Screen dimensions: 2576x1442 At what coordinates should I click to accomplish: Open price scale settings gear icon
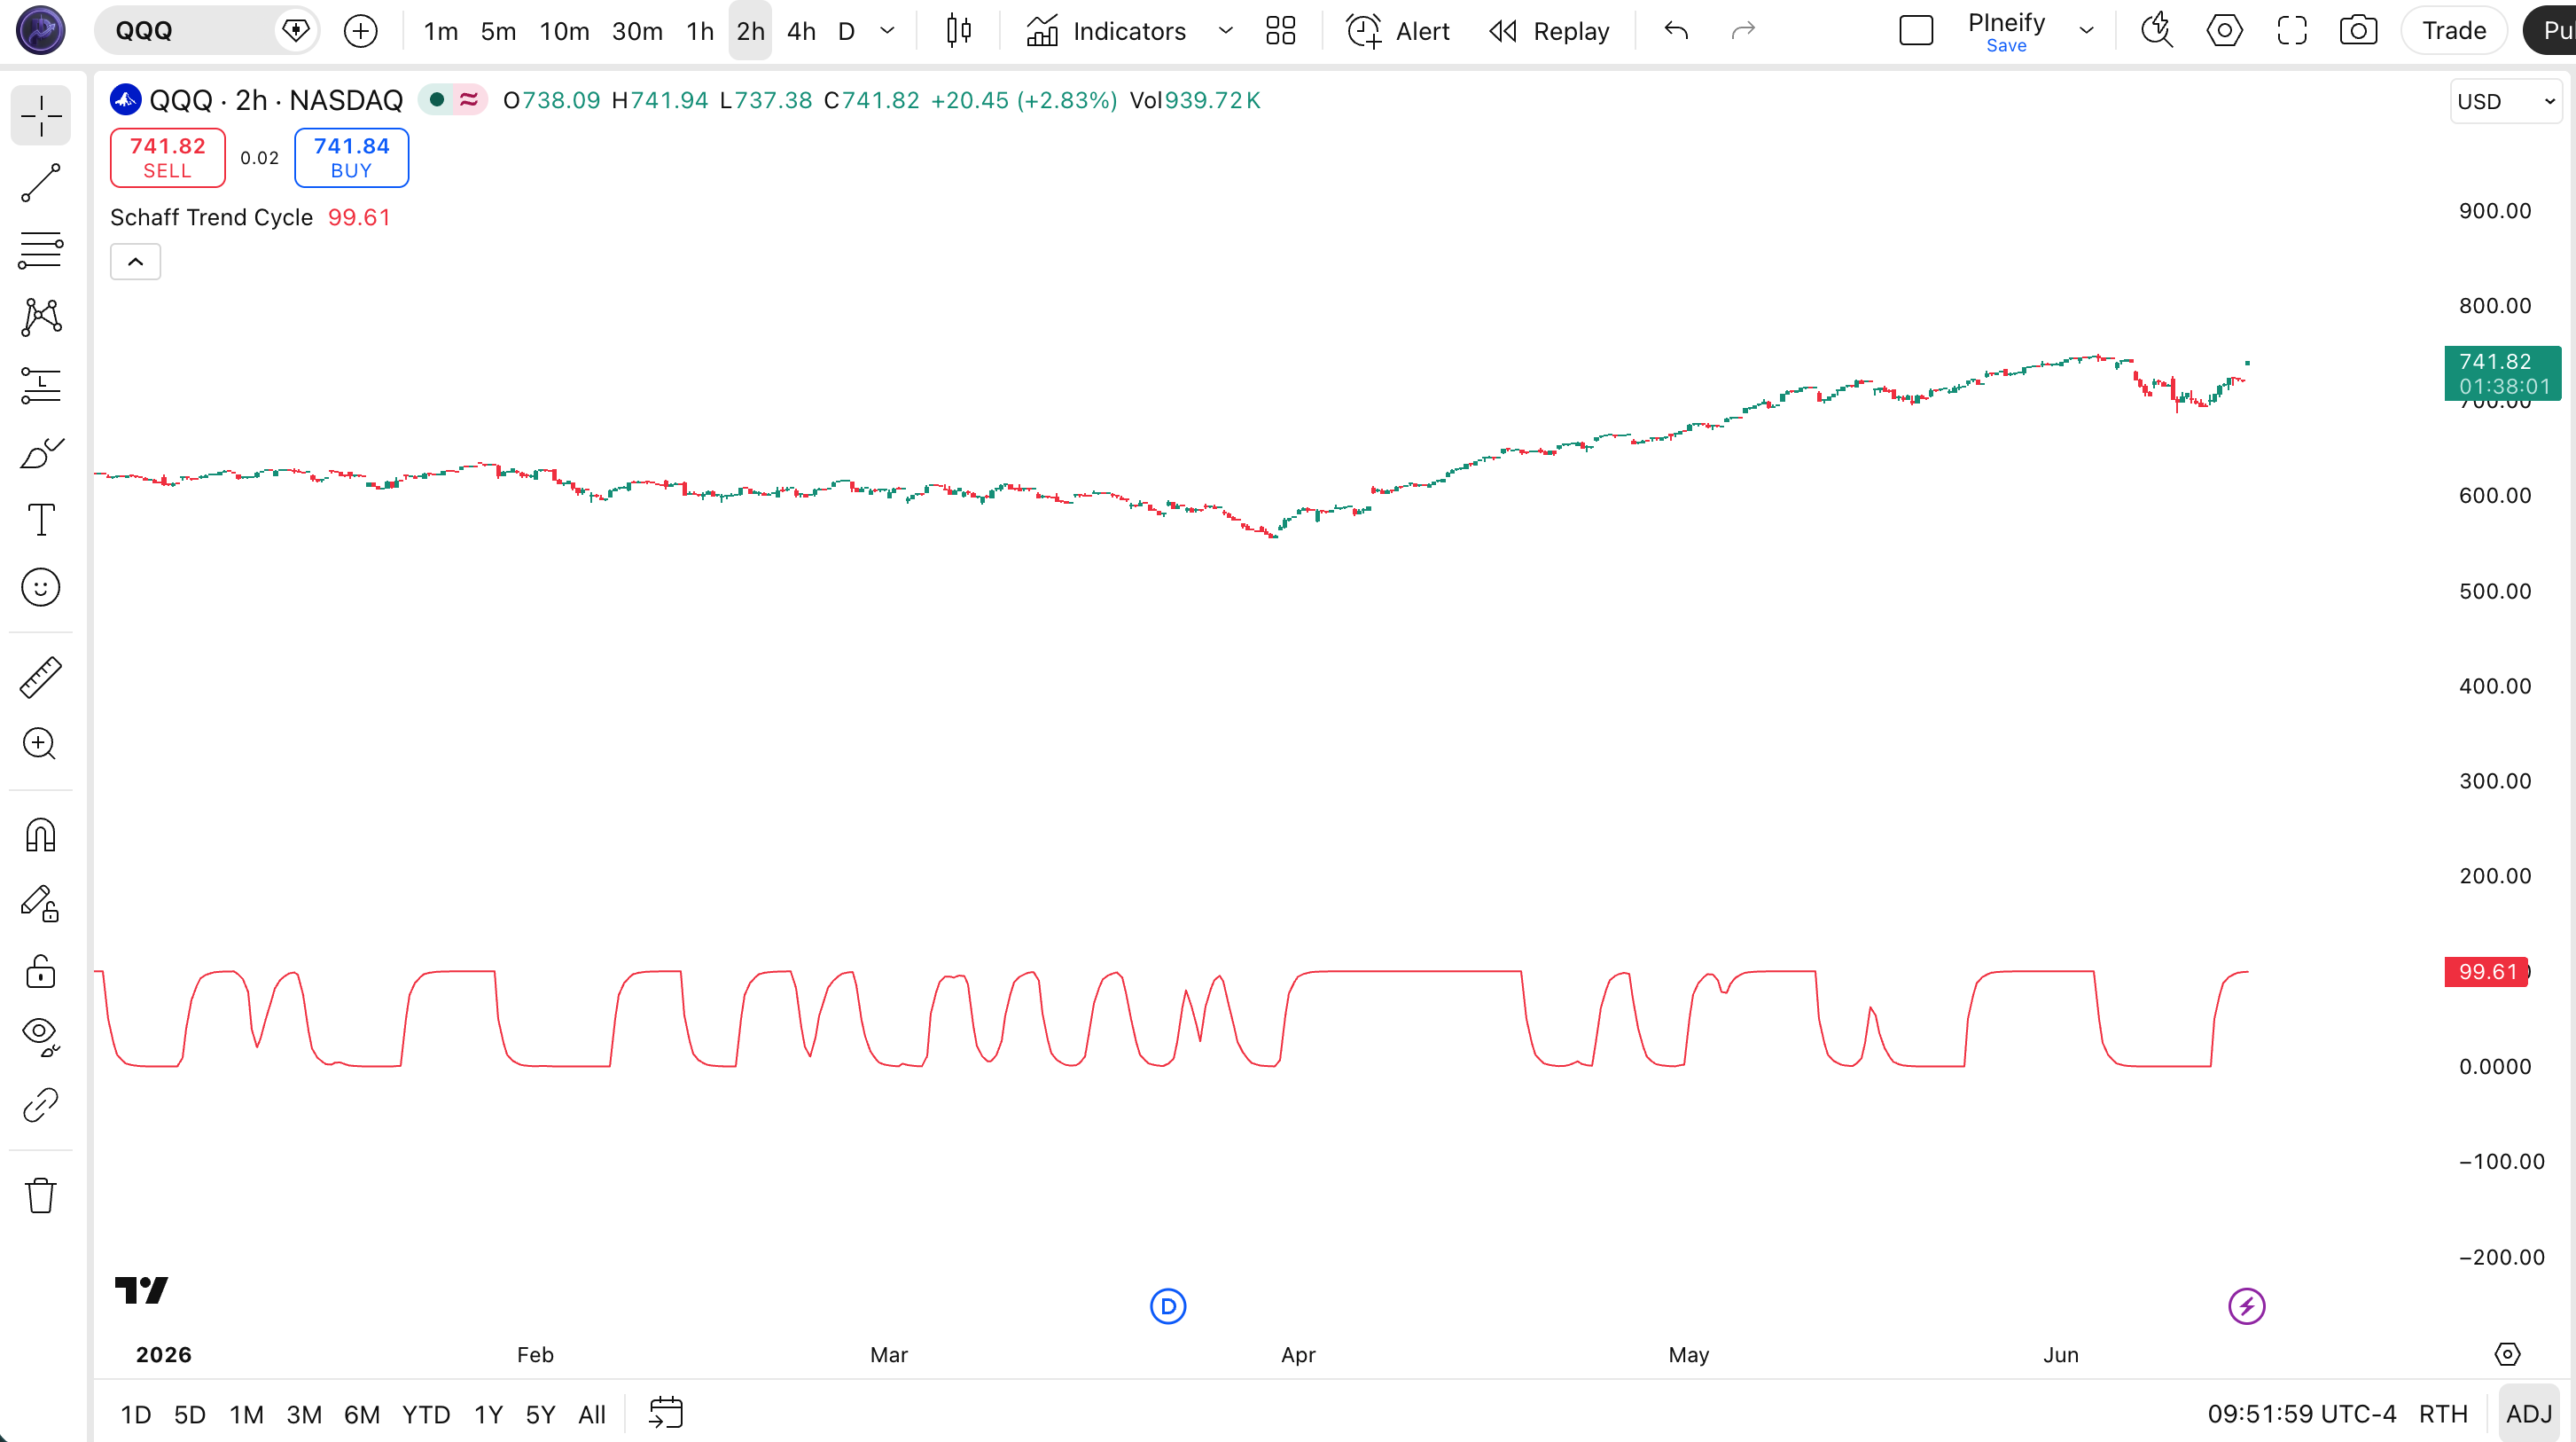coord(2507,1355)
